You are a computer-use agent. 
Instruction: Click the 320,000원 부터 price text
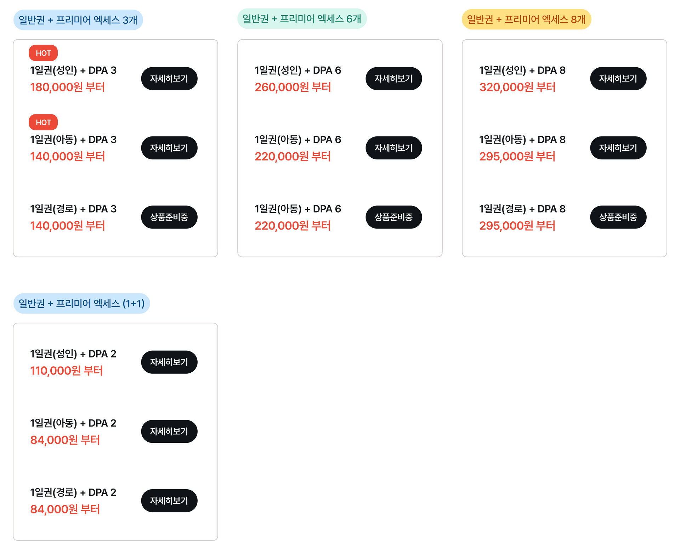517,87
